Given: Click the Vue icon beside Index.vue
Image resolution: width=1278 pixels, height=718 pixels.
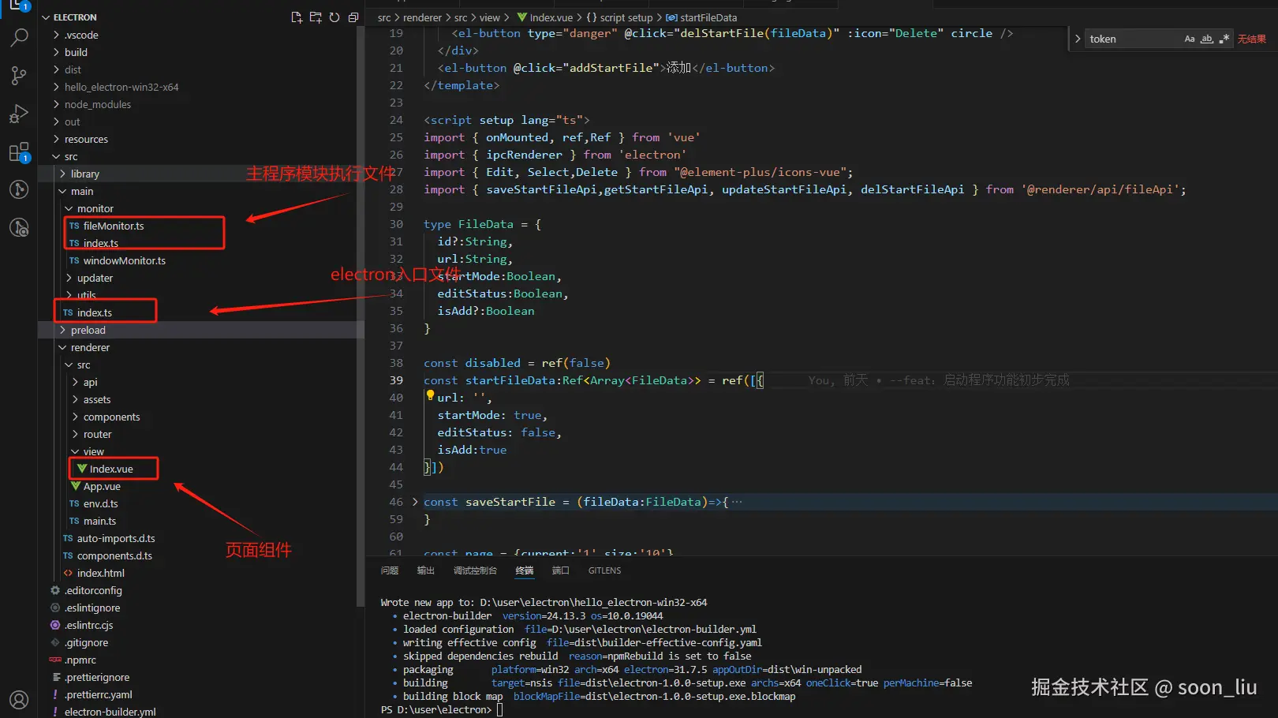Looking at the screenshot, I should pos(82,469).
